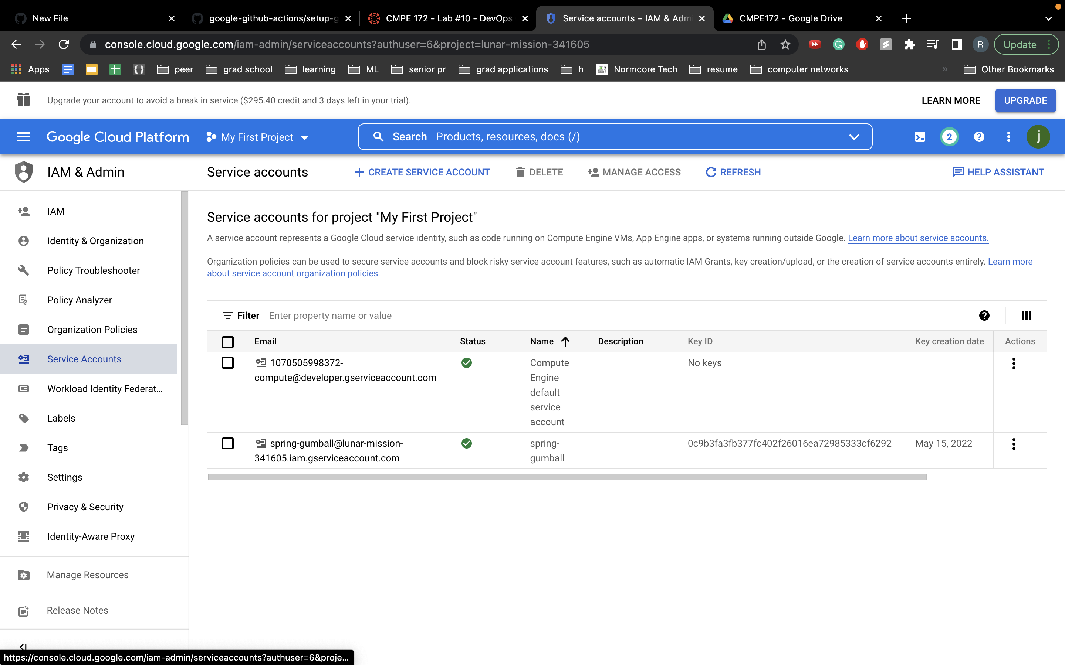This screenshot has width=1065, height=665.
Task: Open filter help question mark icon
Action: click(x=984, y=316)
